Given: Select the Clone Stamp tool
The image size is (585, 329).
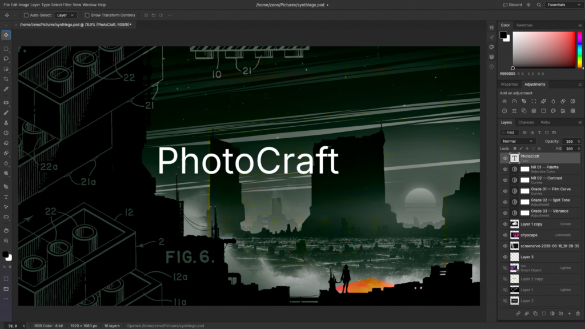Looking at the screenshot, I should 6,123.
